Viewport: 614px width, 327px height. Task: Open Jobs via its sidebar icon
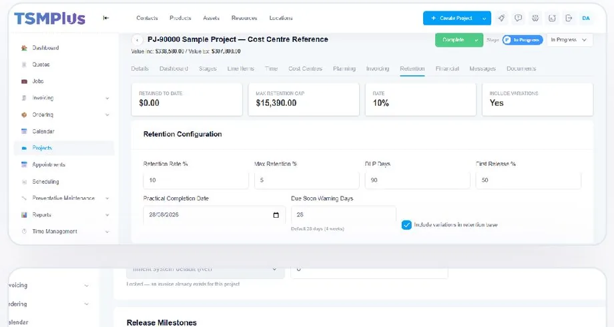pos(24,81)
